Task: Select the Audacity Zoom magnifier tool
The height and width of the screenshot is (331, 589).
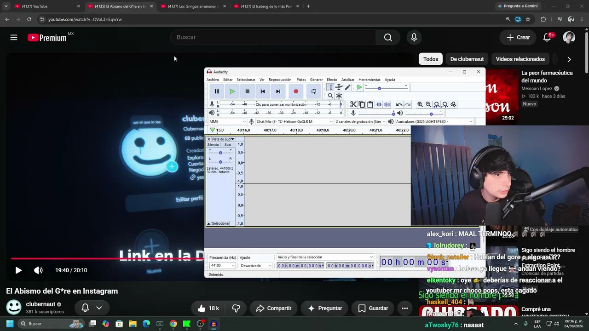Action: (330, 96)
